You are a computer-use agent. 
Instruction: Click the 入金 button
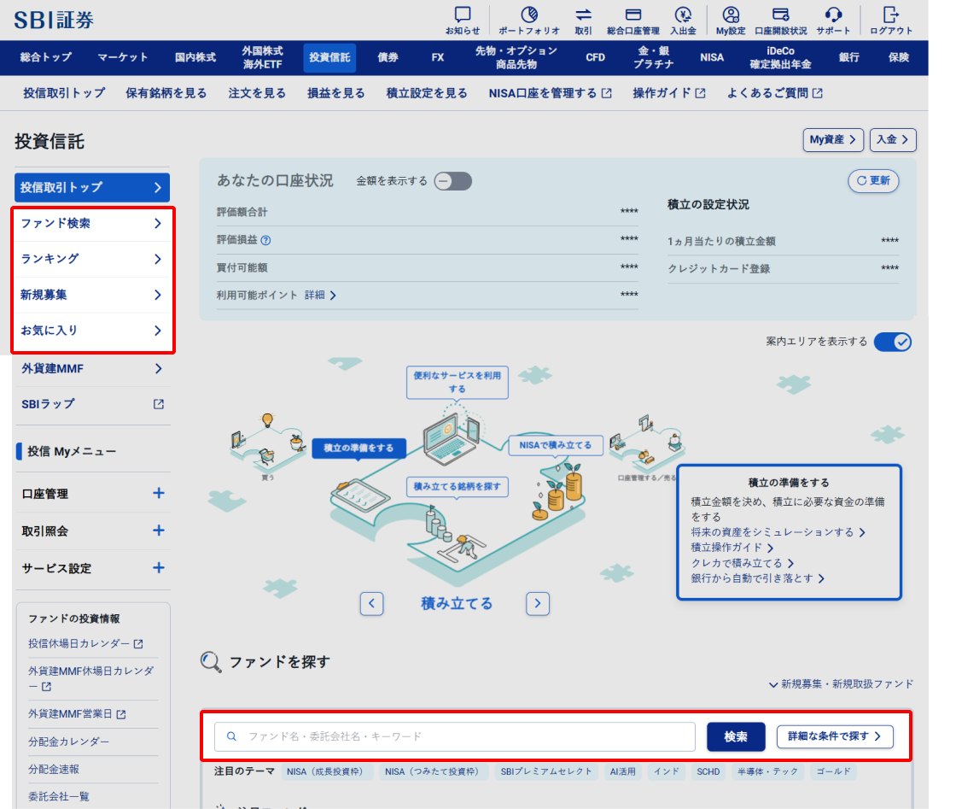click(893, 140)
